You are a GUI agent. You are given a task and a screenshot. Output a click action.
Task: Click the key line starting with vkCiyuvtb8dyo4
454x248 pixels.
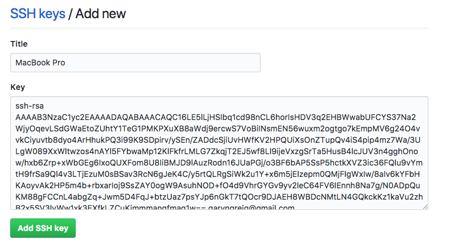click(216, 140)
